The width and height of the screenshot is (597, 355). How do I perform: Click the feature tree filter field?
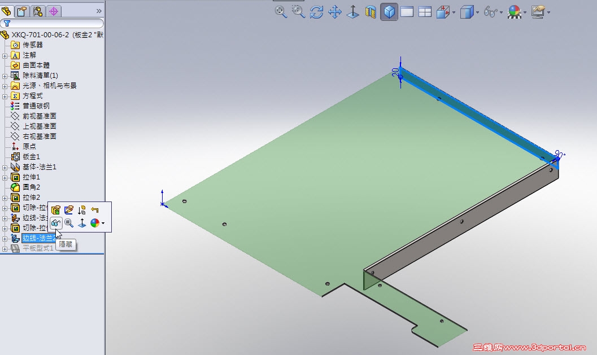tap(52, 24)
